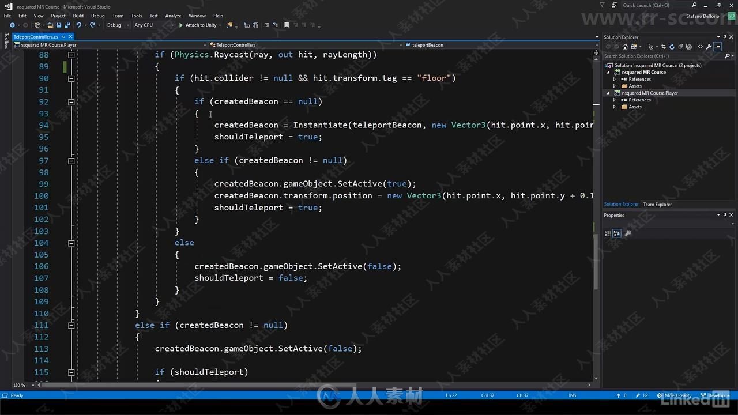Click the Open File folder icon
The height and width of the screenshot is (415, 738).
click(x=50, y=25)
